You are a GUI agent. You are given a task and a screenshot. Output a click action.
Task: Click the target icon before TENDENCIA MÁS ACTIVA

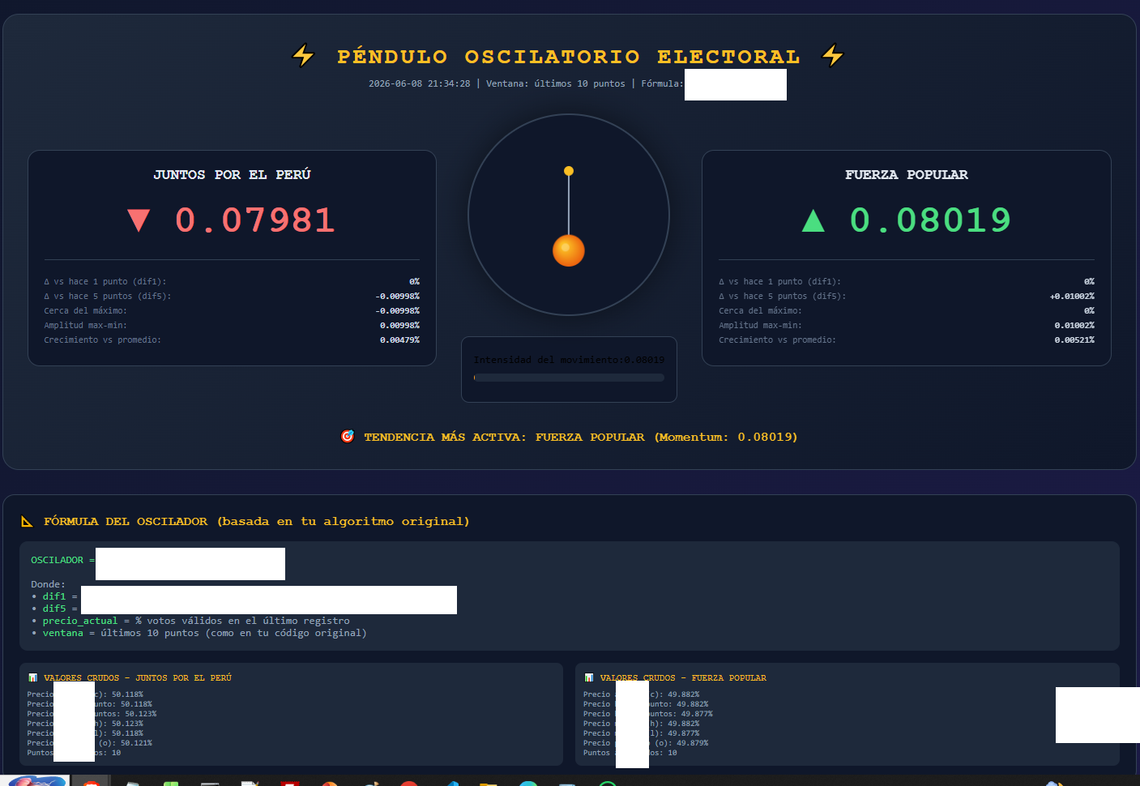point(348,437)
